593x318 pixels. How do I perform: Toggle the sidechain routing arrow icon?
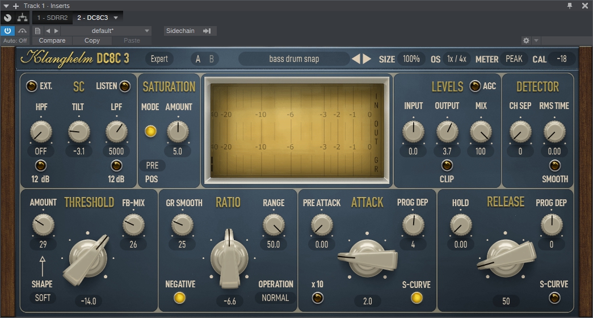(207, 31)
